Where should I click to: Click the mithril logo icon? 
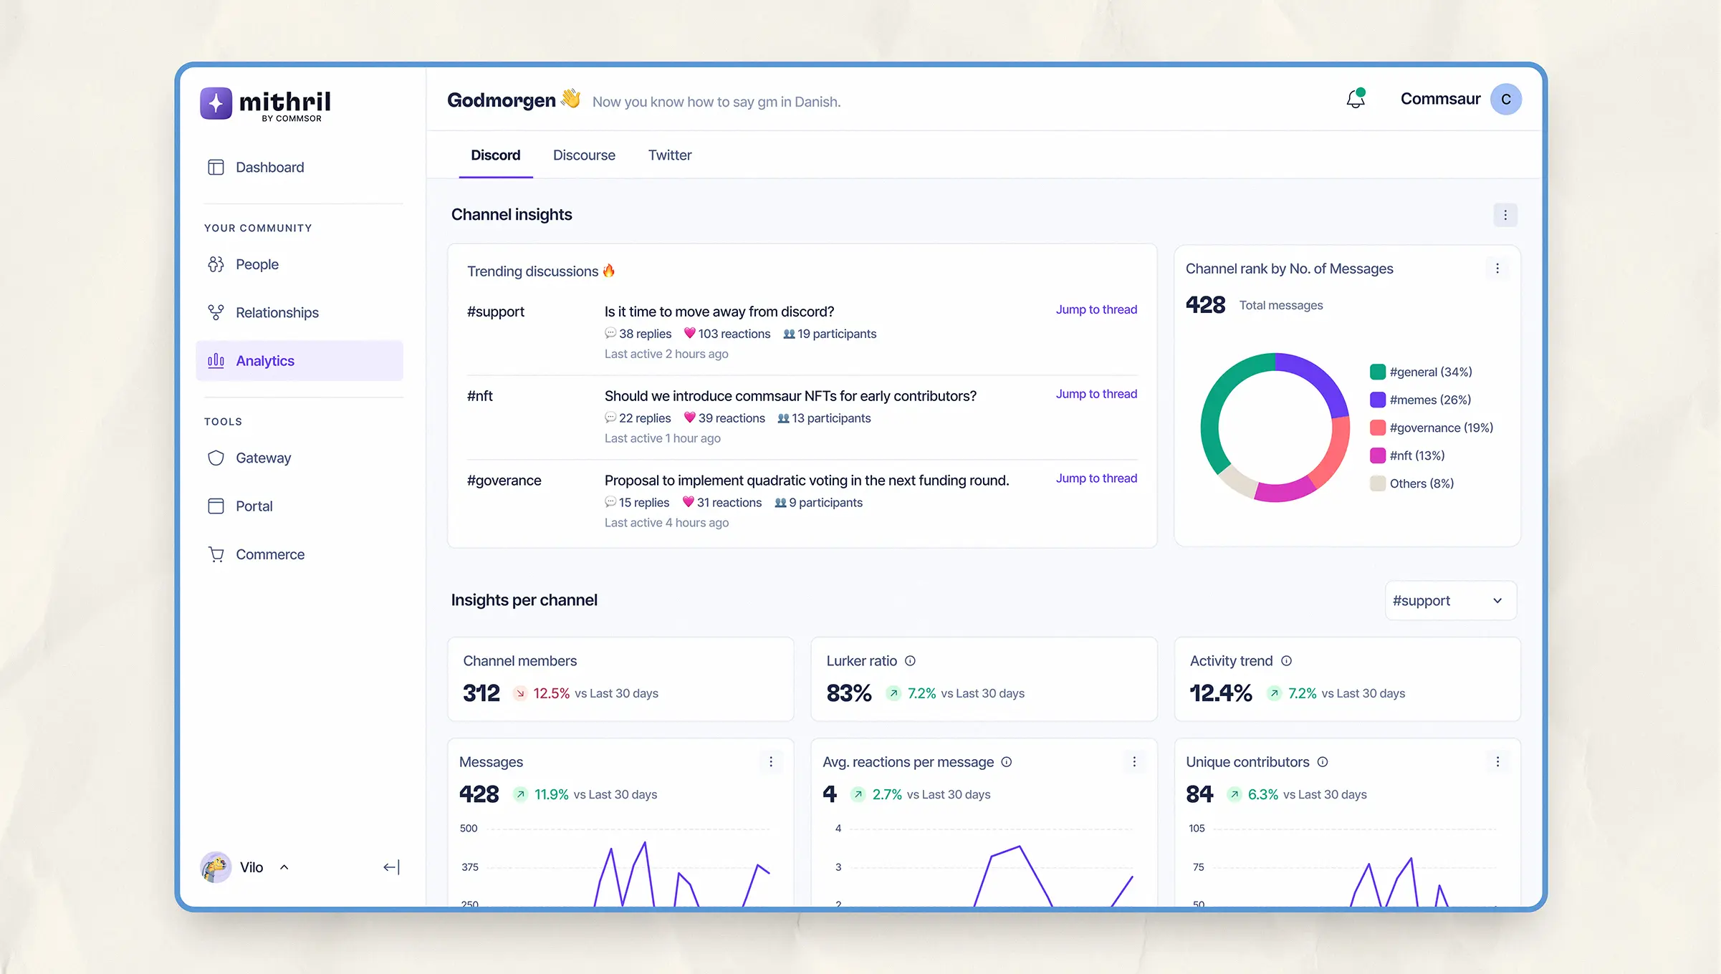pos(216,103)
